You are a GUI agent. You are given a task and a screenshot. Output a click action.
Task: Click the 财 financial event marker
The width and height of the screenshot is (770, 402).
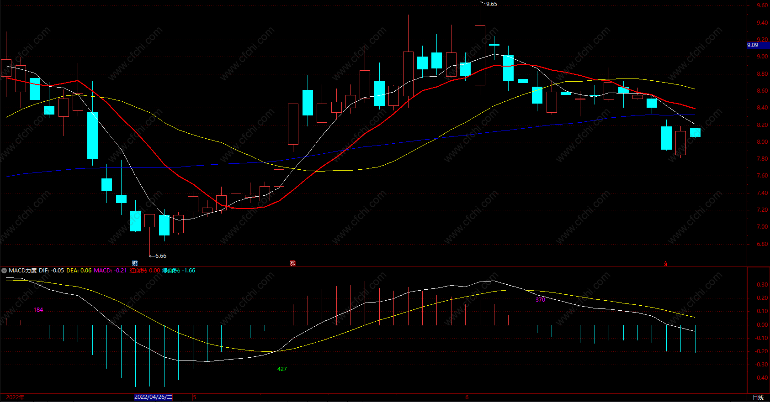coord(135,263)
